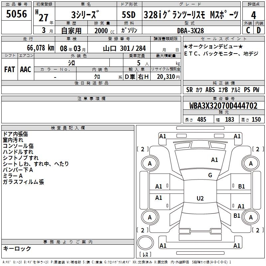Click the レス spare tire label
Screen dimensions: 266x266
pos(145,254)
